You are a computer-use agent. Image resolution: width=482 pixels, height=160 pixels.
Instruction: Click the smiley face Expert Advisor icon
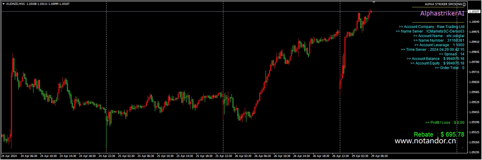point(464,4)
